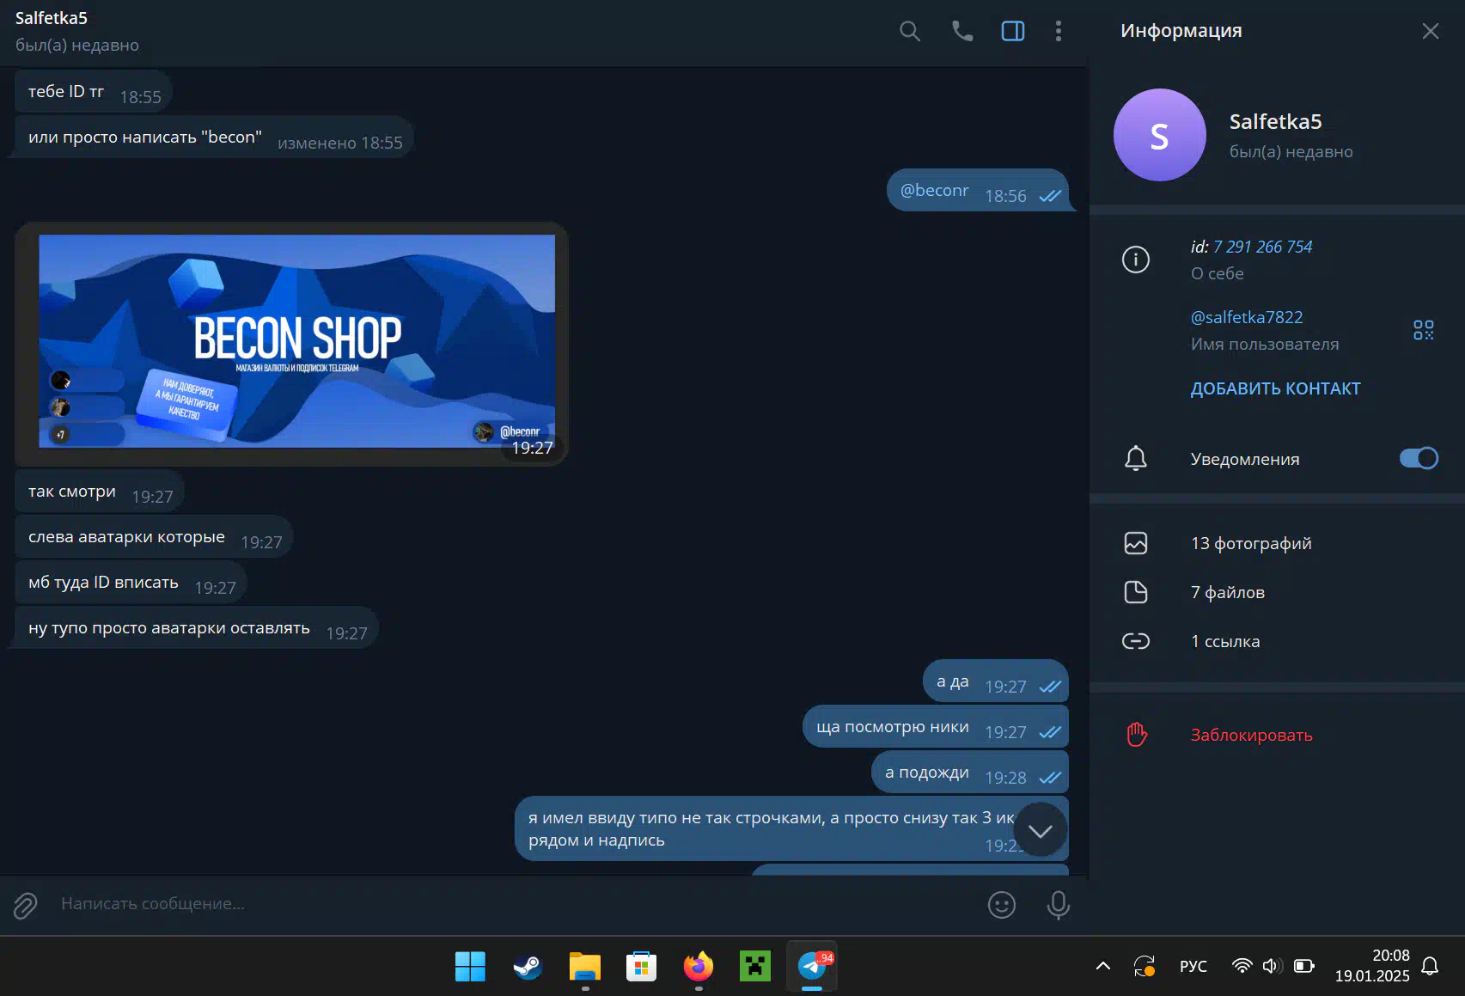
Task: Open the three-dot chat options menu
Action: tap(1058, 32)
